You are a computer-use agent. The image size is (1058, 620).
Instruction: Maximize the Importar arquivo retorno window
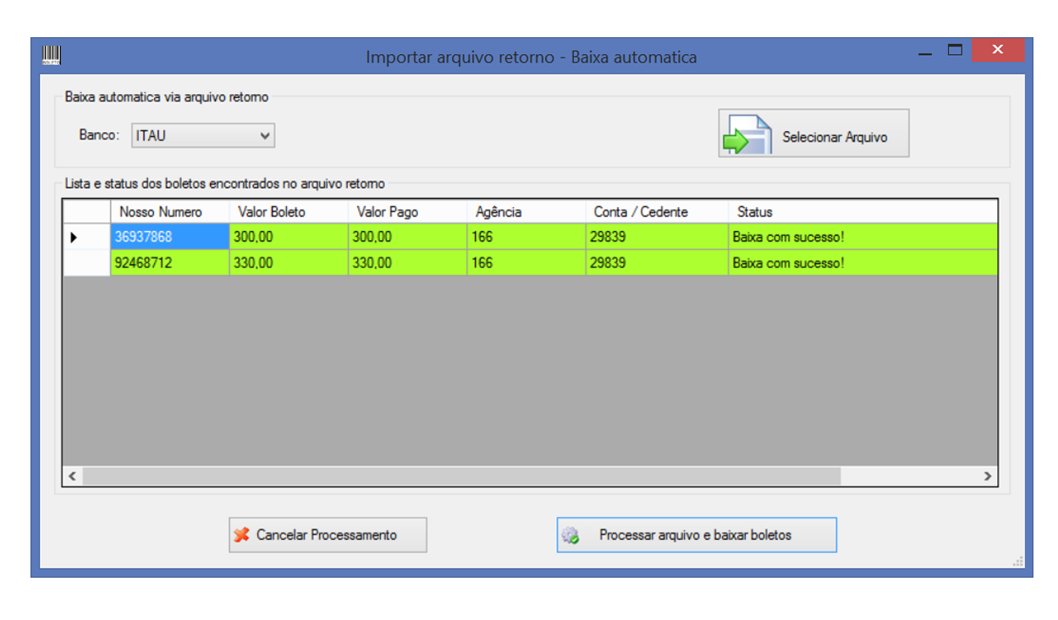[956, 50]
